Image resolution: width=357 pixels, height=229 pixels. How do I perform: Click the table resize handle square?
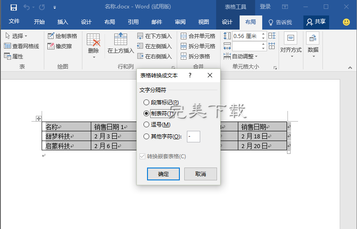(289, 152)
